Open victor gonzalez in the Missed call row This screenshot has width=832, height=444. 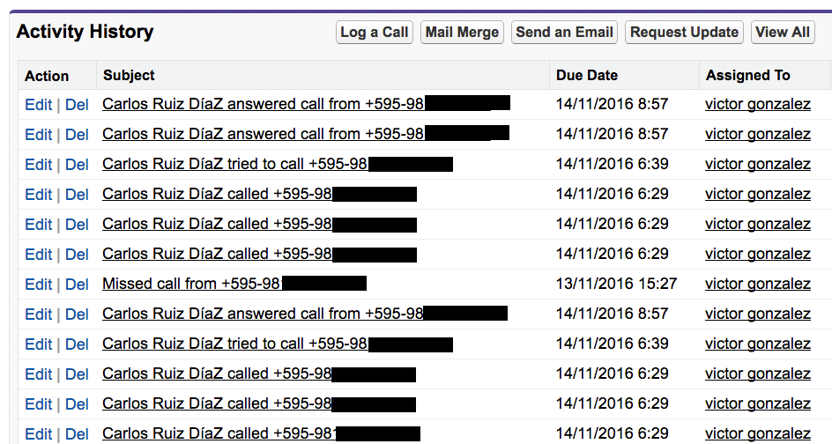click(757, 284)
